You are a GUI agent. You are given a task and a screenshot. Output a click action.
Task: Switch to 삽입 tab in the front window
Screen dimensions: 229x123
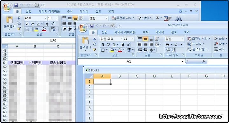(x=105, y=32)
